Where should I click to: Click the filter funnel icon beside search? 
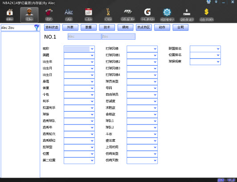point(37,28)
